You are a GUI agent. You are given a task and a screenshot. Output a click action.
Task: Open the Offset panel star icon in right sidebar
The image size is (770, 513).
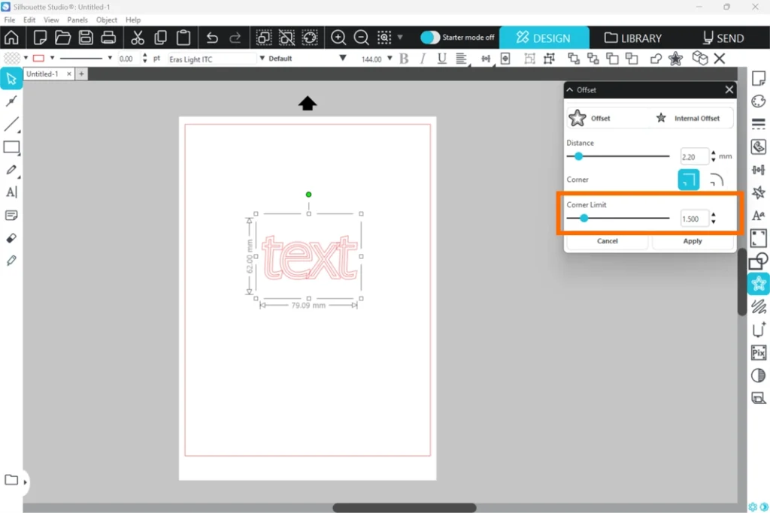point(758,283)
